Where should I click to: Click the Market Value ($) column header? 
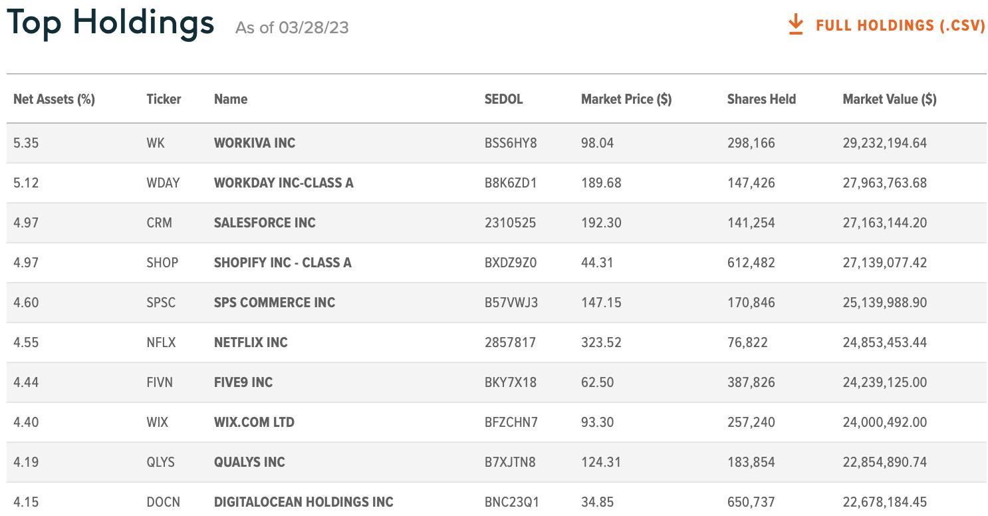point(890,99)
